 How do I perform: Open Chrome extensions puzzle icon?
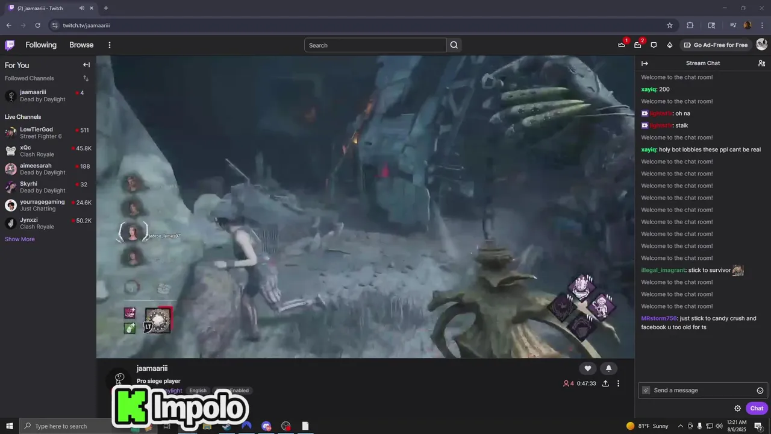(x=690, y=25)
